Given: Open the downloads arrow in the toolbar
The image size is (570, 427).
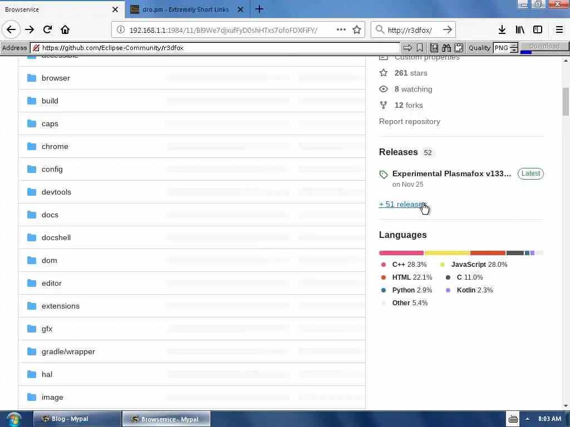Looking at the screenshot, I should (x=502, y=30).
